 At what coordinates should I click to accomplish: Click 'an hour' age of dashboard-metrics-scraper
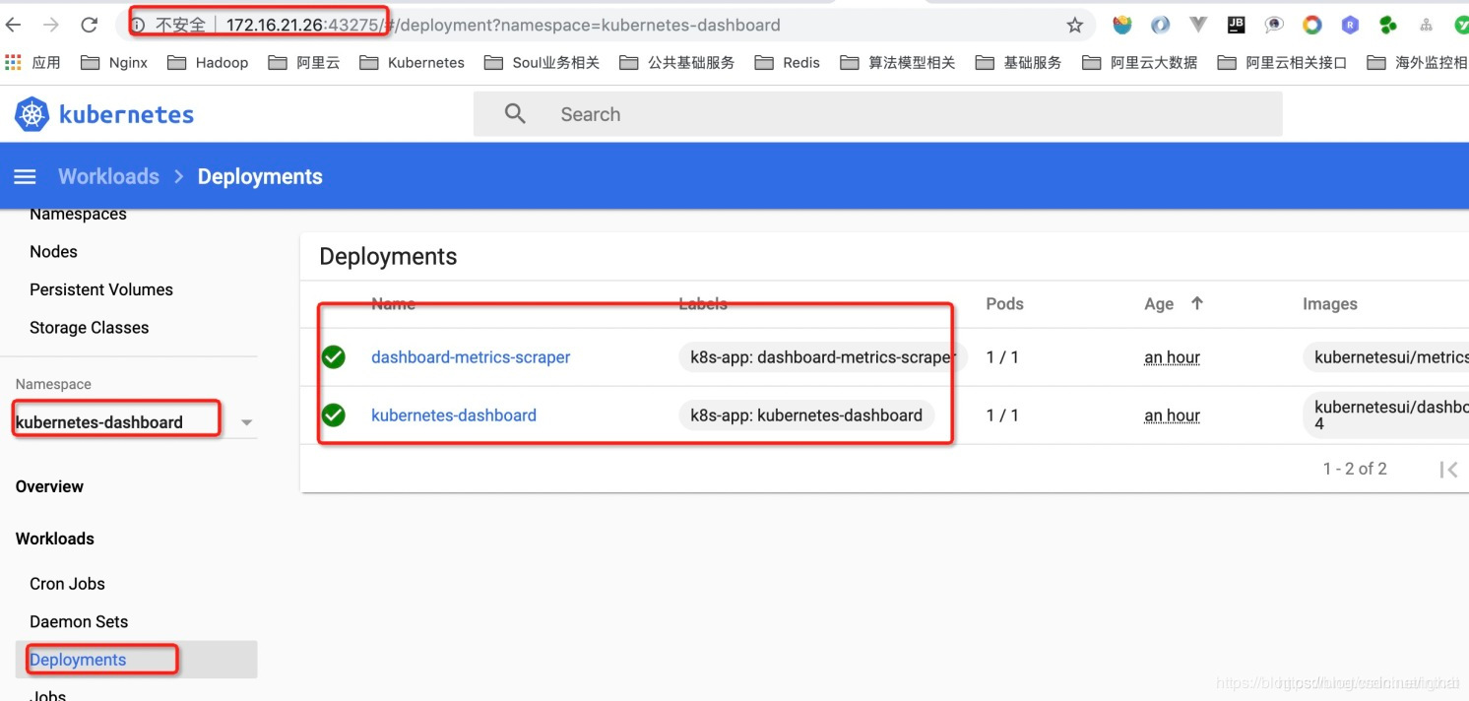click(x=1172, y=357)
